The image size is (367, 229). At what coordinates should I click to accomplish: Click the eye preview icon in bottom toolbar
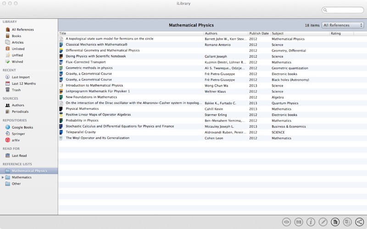point(286,222)
